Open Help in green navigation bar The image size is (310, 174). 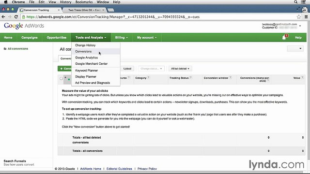(298, 38)
